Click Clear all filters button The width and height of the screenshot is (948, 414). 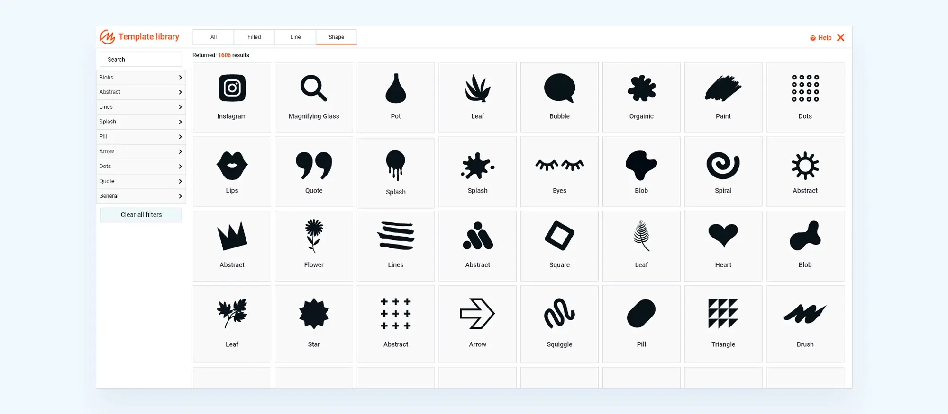point(141,215)
